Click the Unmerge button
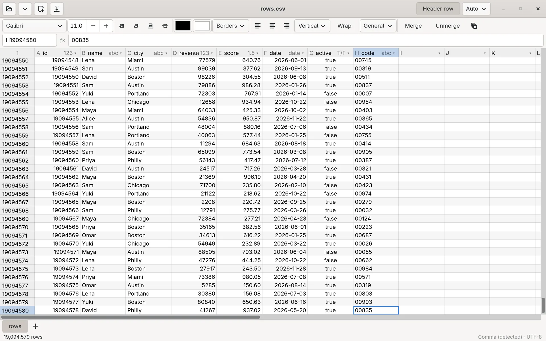The height and width of the screenshot is (341, 546). pyautogui.click(x=448, y=26)
